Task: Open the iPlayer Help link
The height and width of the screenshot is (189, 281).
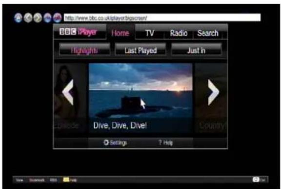Action: click(x=166, y=143)
